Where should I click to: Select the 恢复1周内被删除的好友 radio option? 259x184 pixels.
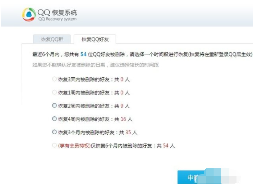[x=54, y=92]
